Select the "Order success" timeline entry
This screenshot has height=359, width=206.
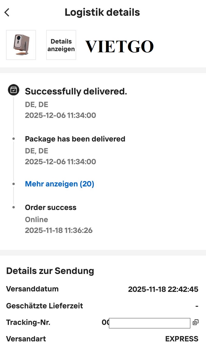tap(51, 207)
